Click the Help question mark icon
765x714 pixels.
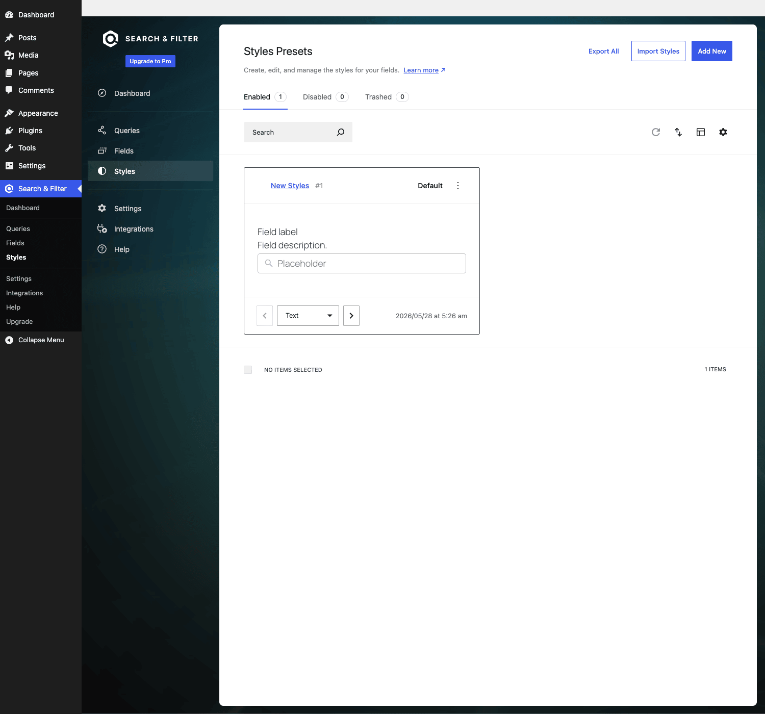(102, 249)
